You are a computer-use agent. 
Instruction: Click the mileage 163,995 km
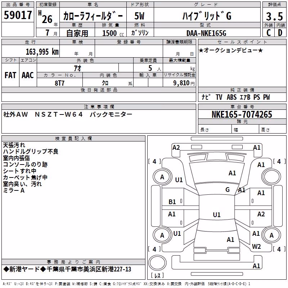(x=42, y=52)
